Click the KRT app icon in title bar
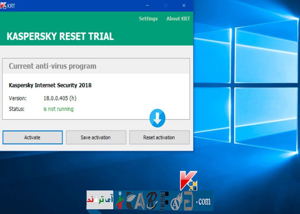 [4, 6]
